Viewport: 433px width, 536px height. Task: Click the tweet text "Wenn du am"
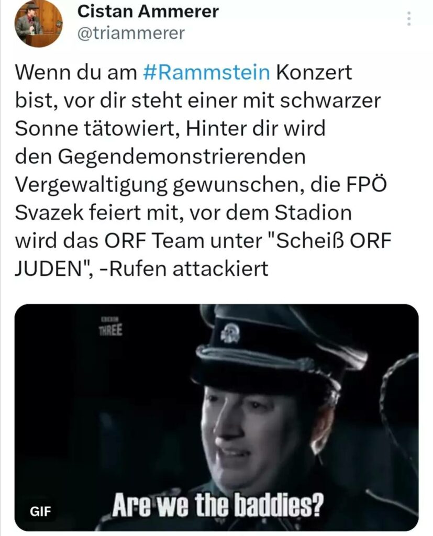coord(75,72)
